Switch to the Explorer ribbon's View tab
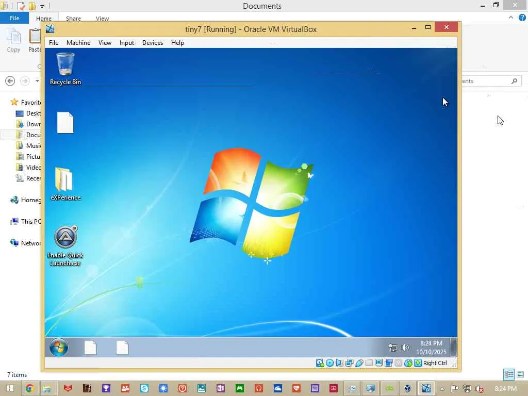The height and width of the screenshot is (396, 528). click(x=102, y=19)
